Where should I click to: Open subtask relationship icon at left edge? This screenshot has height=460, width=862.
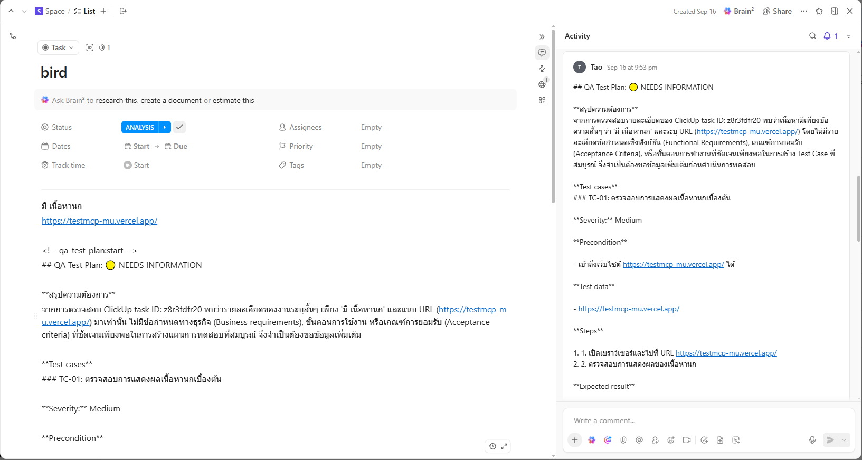(13, 36)
